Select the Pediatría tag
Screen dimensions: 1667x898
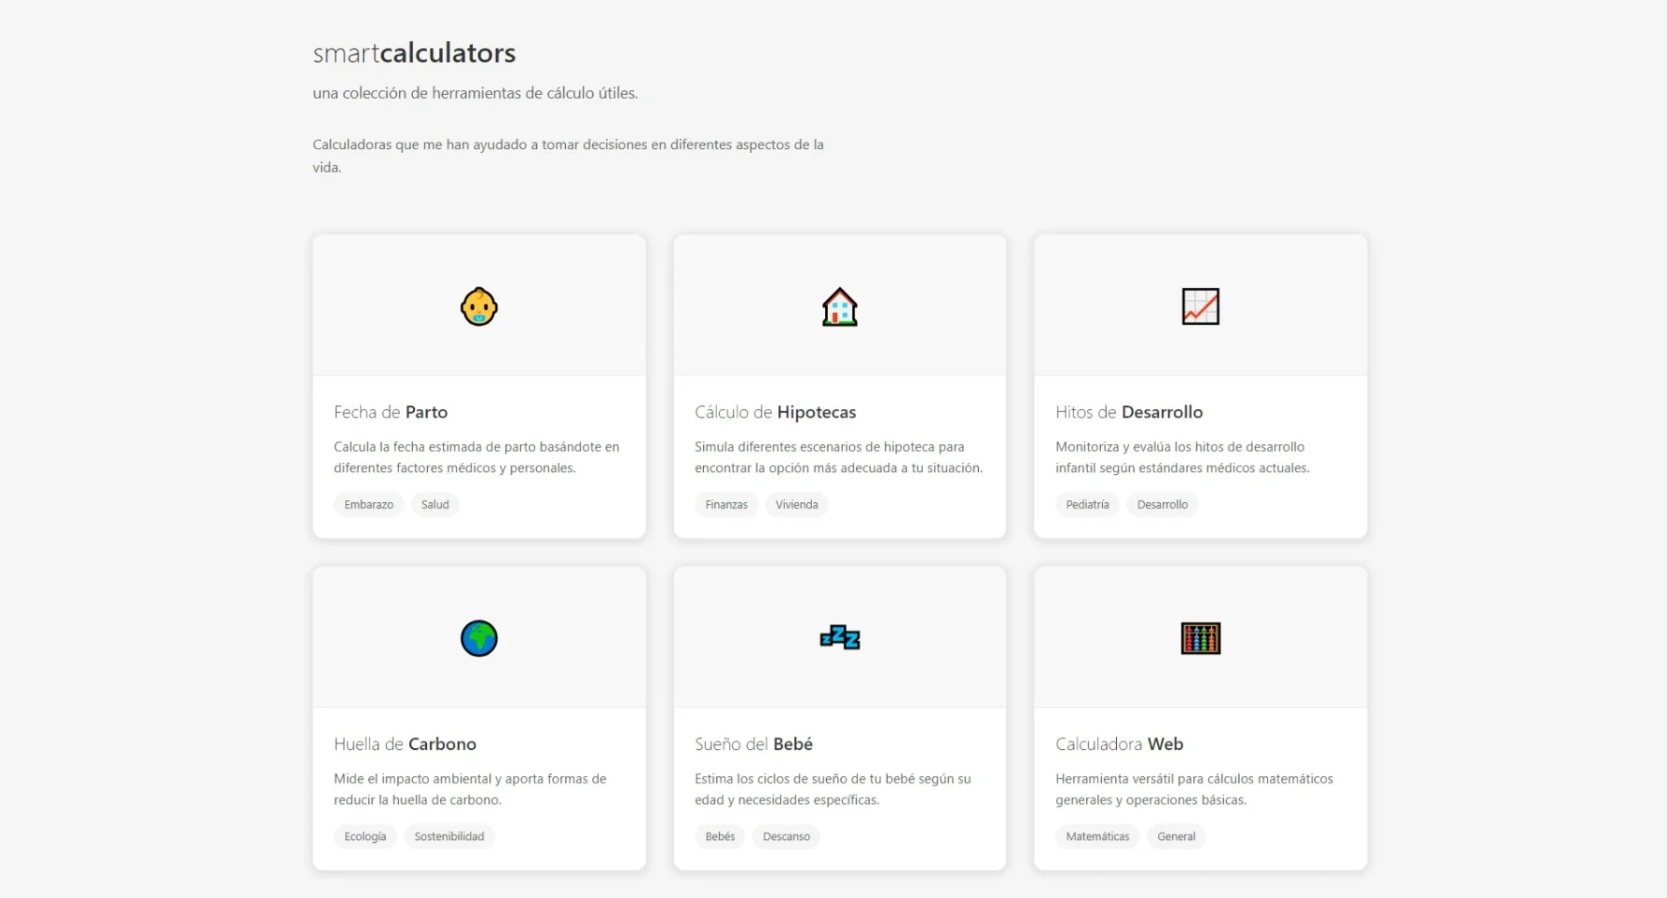pyautogui.click(x=1087, y=504)
